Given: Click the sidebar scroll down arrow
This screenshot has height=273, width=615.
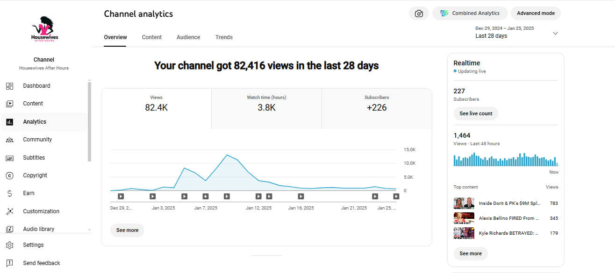Looking at the screenshot, I should [89, 230].
